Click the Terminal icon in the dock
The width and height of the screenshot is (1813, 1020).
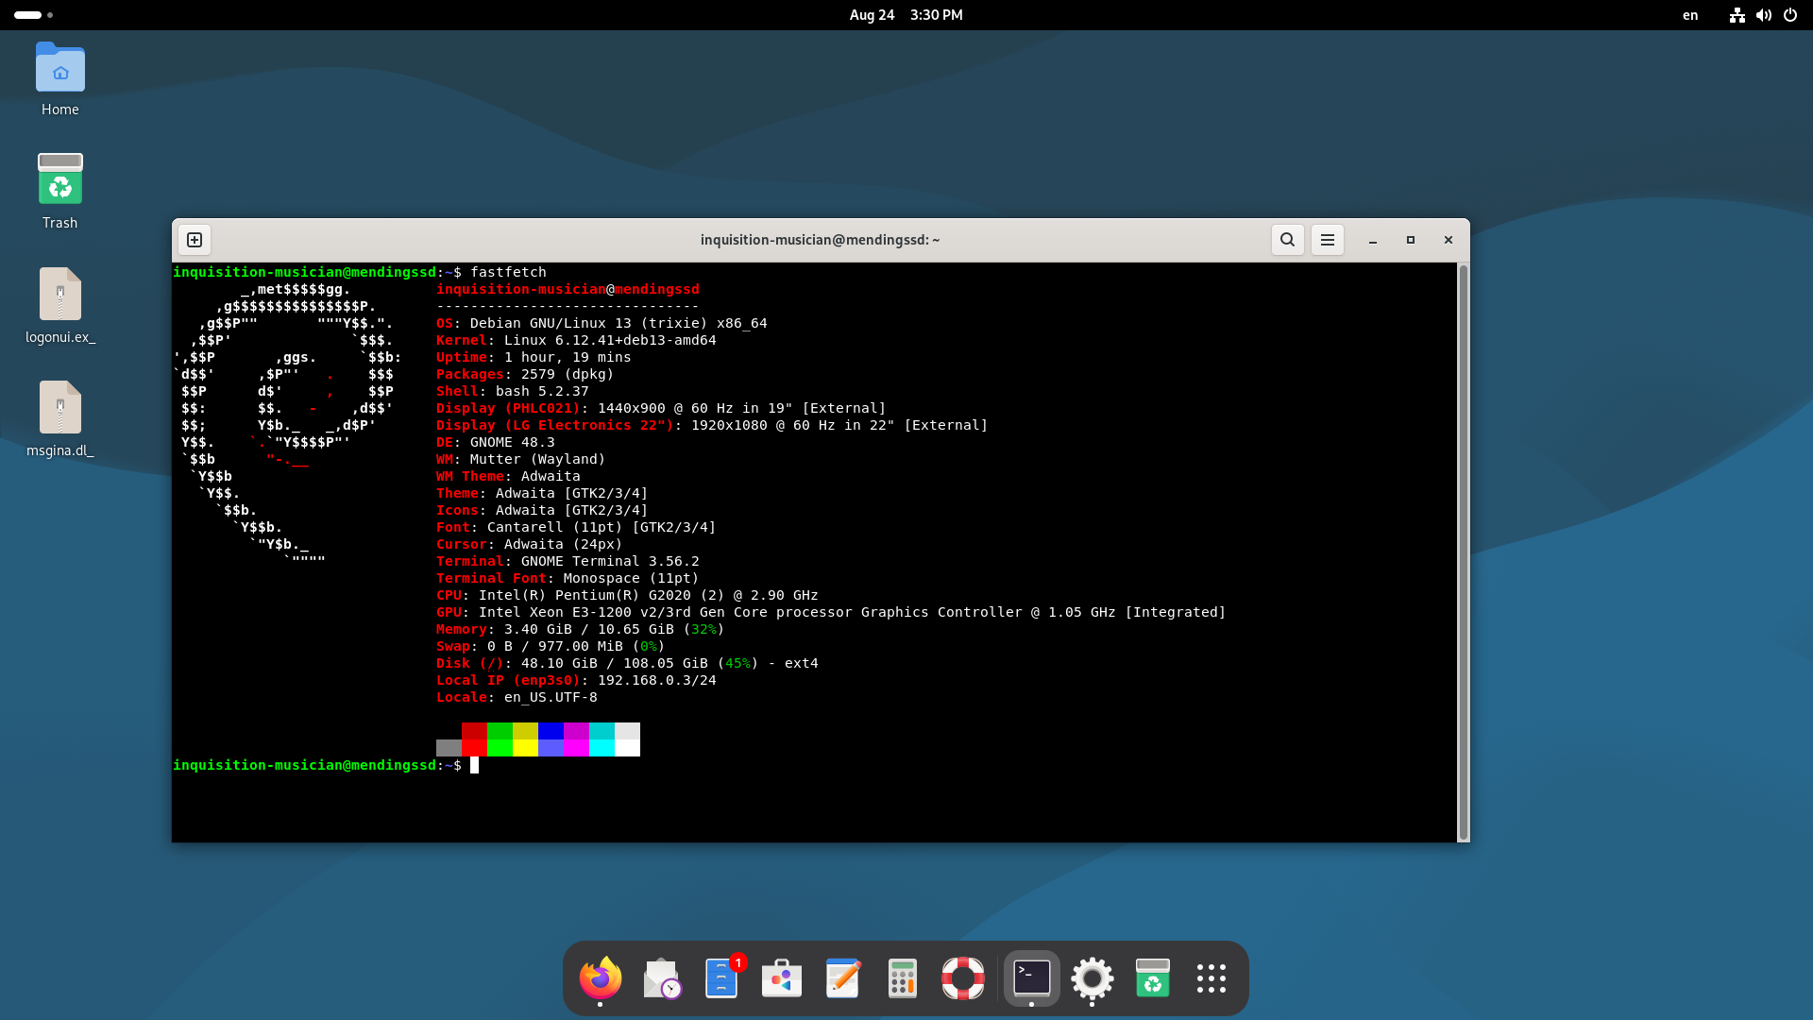click(1031, 978)
